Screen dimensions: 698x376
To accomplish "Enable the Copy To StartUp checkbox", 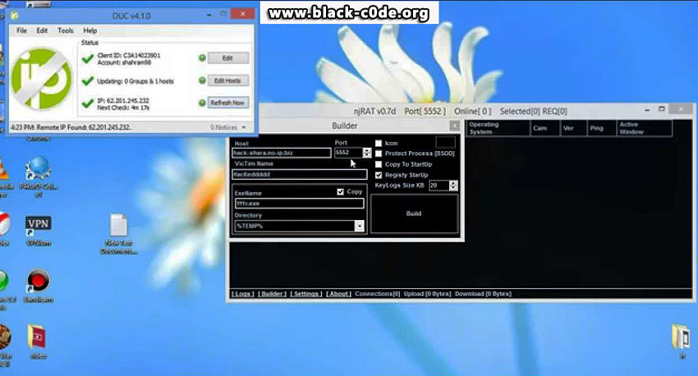I will click(x=379, y=165).
